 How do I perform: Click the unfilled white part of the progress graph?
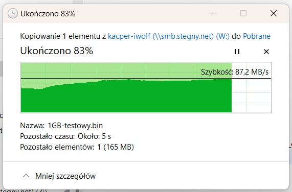click(252, 95)
